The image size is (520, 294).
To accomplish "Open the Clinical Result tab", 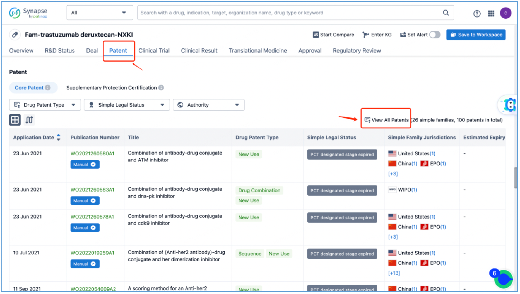I will pos(199,51).
